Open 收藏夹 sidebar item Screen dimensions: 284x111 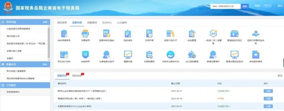(x=10, y=58)
